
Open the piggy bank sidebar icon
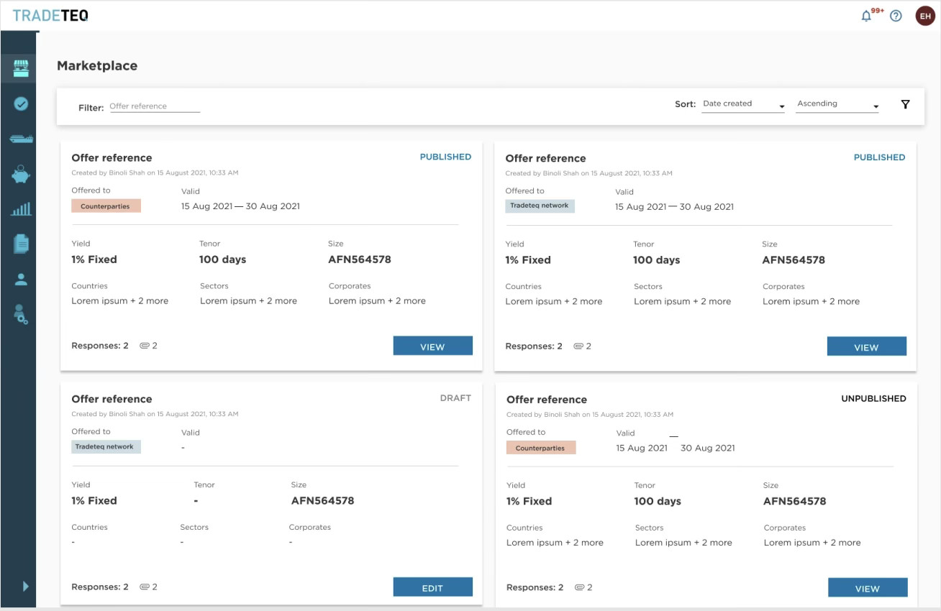pyautogui.click(x=22, y=174)
